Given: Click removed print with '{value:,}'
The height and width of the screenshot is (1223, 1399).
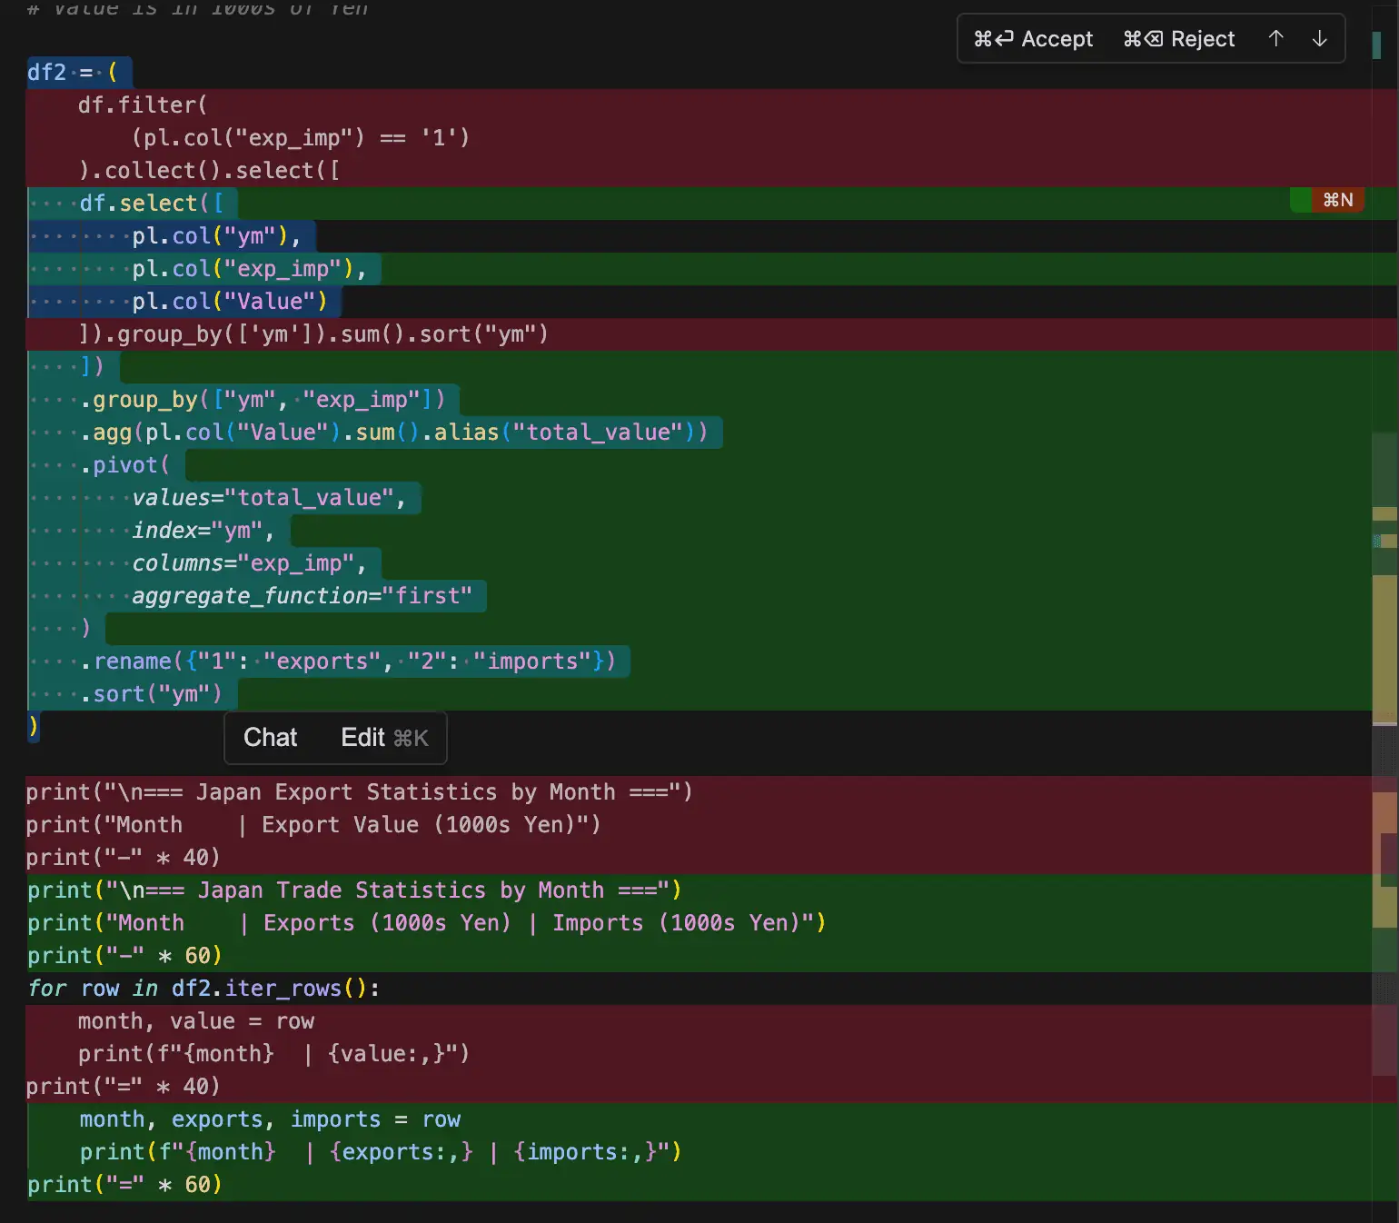Looking at the screenshot, I should (273, 1054).
